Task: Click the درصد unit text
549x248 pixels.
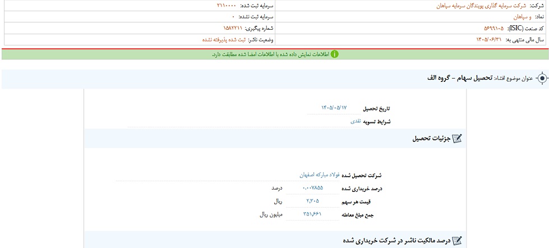Action: pyautogui.click(x=277, y=188)
